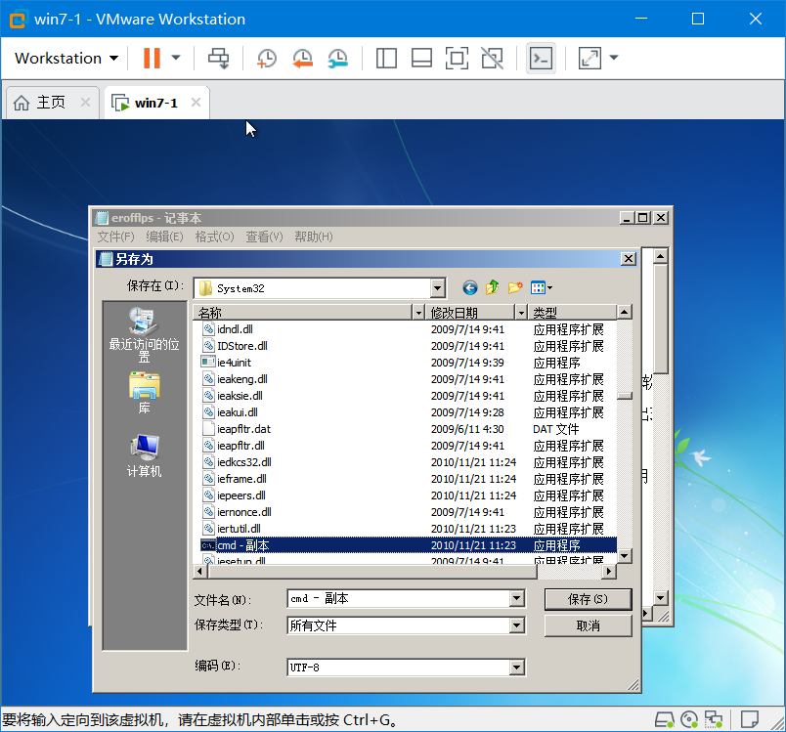The width and height of the screenshot is (786, 732).
Task: Click the 取消 button
Action: (588, 625)
